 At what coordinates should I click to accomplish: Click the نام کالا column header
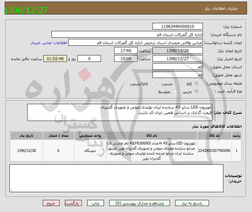tap(152, 136)
